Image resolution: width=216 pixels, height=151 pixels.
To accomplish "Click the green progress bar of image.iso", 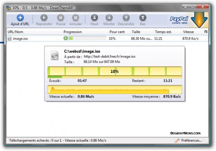I will point(88,38).
